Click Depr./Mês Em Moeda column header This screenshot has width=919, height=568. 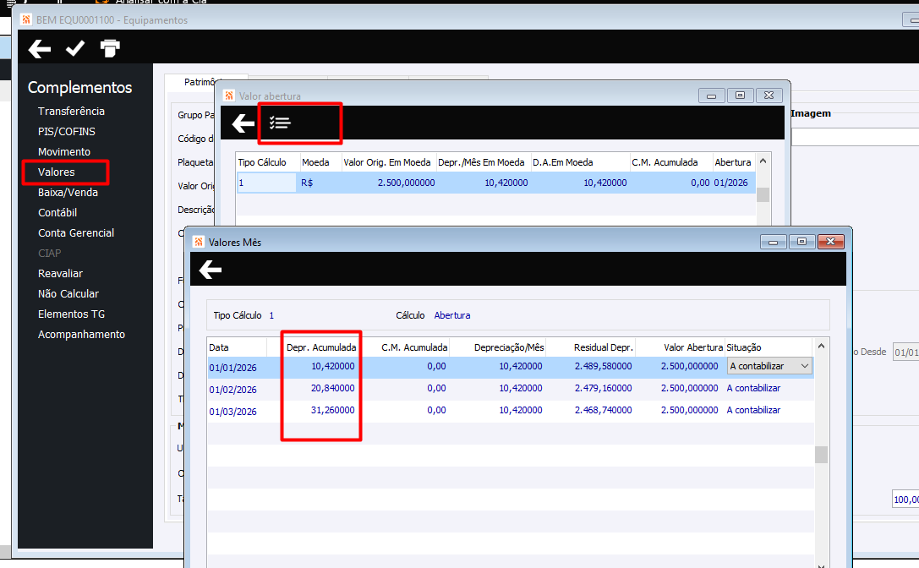click(481, 162)
